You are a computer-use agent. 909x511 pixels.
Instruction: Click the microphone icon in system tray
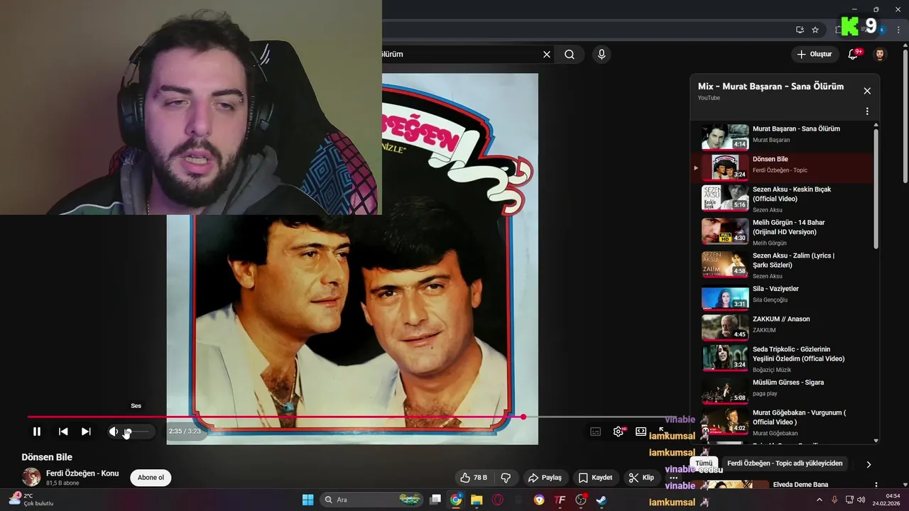point(834,500)
